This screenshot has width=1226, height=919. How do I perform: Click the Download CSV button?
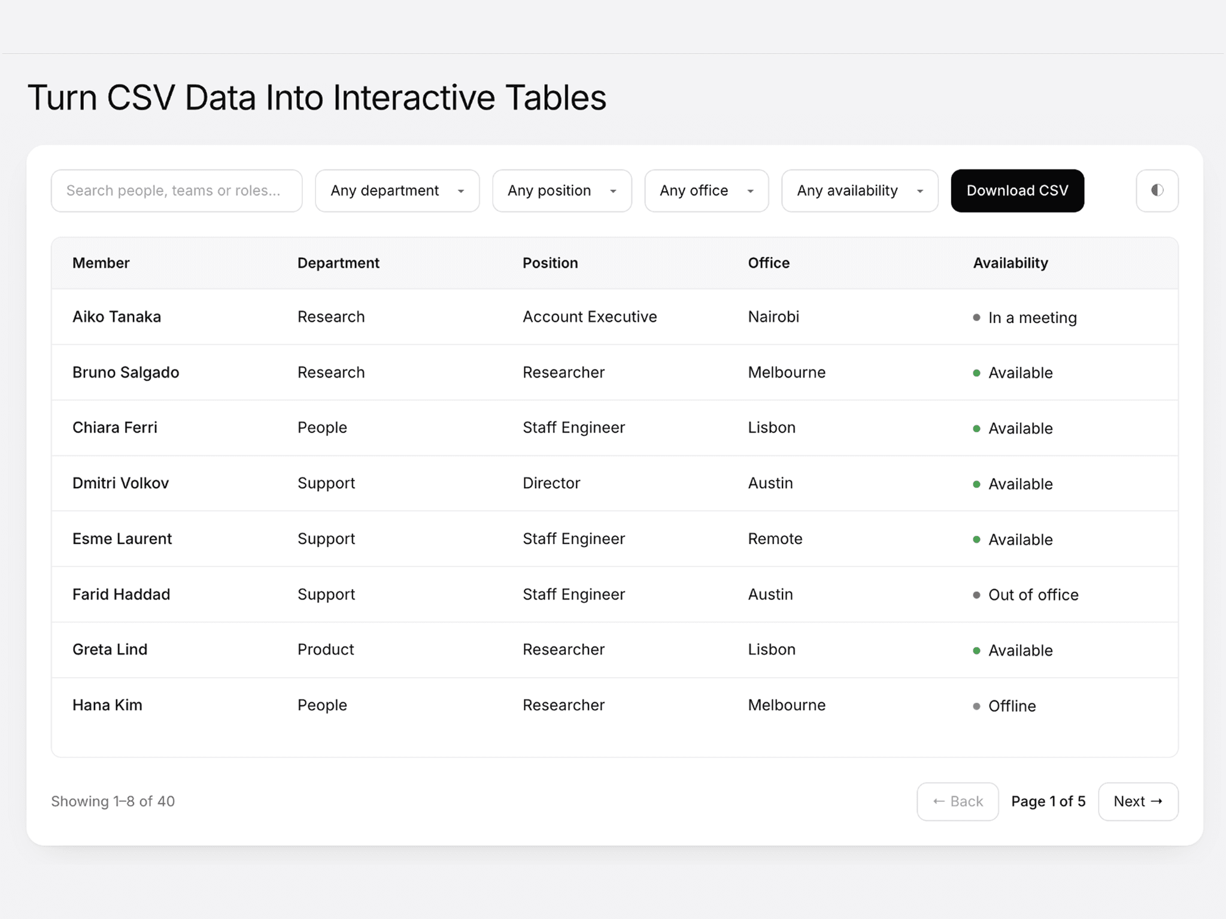1017,190
